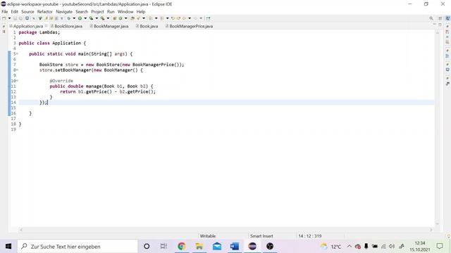This screenshot has height=253, width=451.
Task: Click the Coverage launch icon
Action: tap(91, 18)
